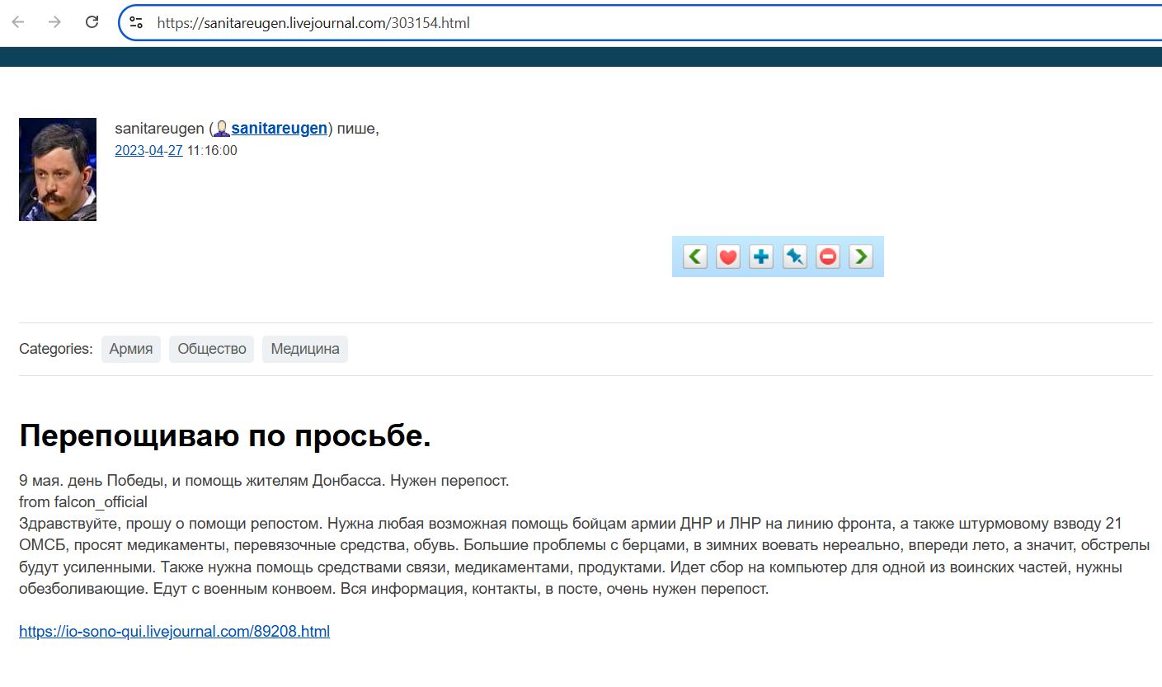Open the io-sono-qui.livejournal.com post link
1162x687 pixels.
pyautogui.click(x=174, y=632)
